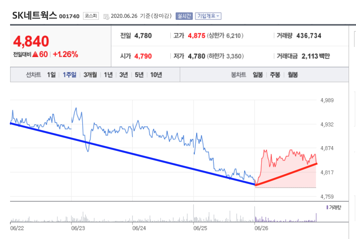
Task: Click the red up-triangle change icon
Action: (35, 54)
